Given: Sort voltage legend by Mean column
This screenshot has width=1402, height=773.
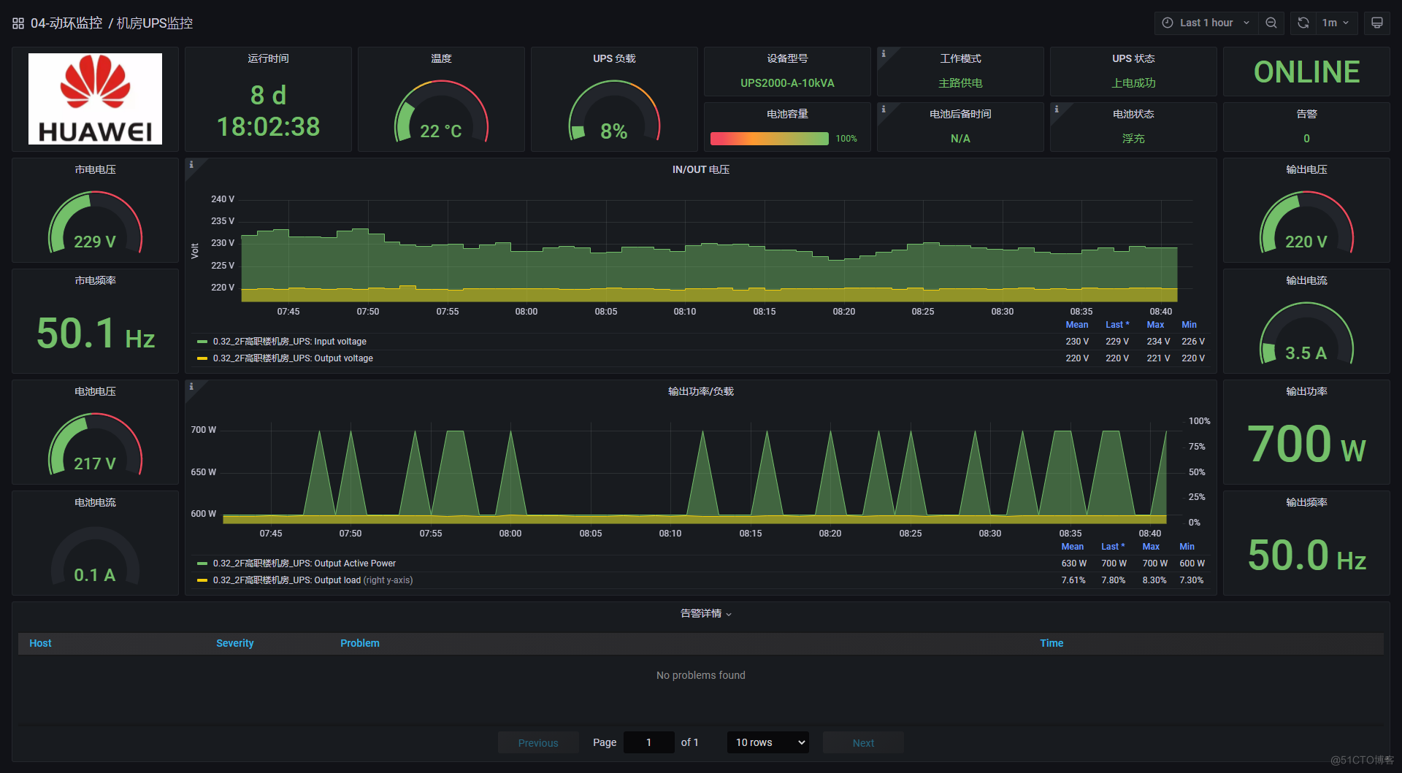Looking at the screenshot, I should tap(1076, 325).
